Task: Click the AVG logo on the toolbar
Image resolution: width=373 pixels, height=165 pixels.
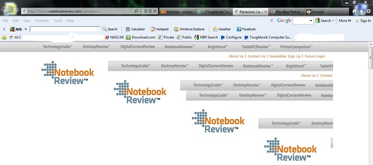Action: pyautogui.click(x=16, y=29)
